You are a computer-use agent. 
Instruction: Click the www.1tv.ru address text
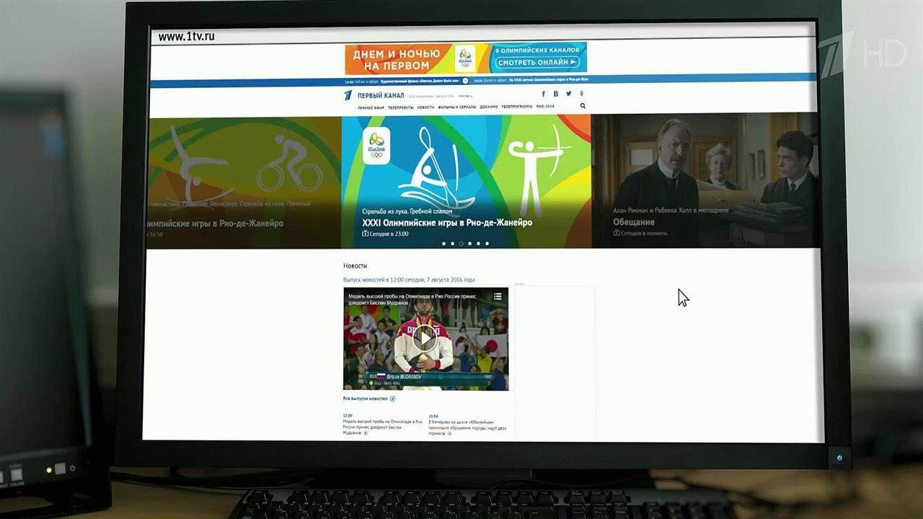click(186, 36)
